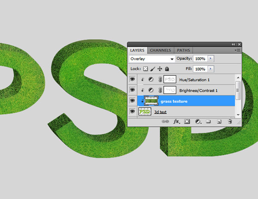Lock transparent pixels icon
Image resolution: width=258 pixels, height=199 pixels.
pos(145,69)
